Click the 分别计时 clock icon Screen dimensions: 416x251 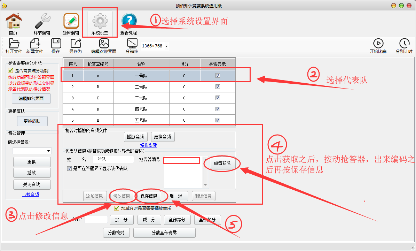pyautogui.click(x=404, y=44)
